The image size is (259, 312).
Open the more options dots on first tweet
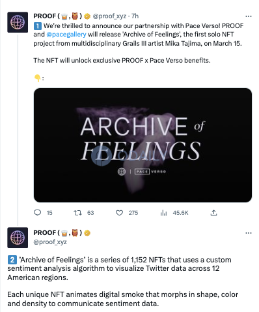tap(249, 16)
